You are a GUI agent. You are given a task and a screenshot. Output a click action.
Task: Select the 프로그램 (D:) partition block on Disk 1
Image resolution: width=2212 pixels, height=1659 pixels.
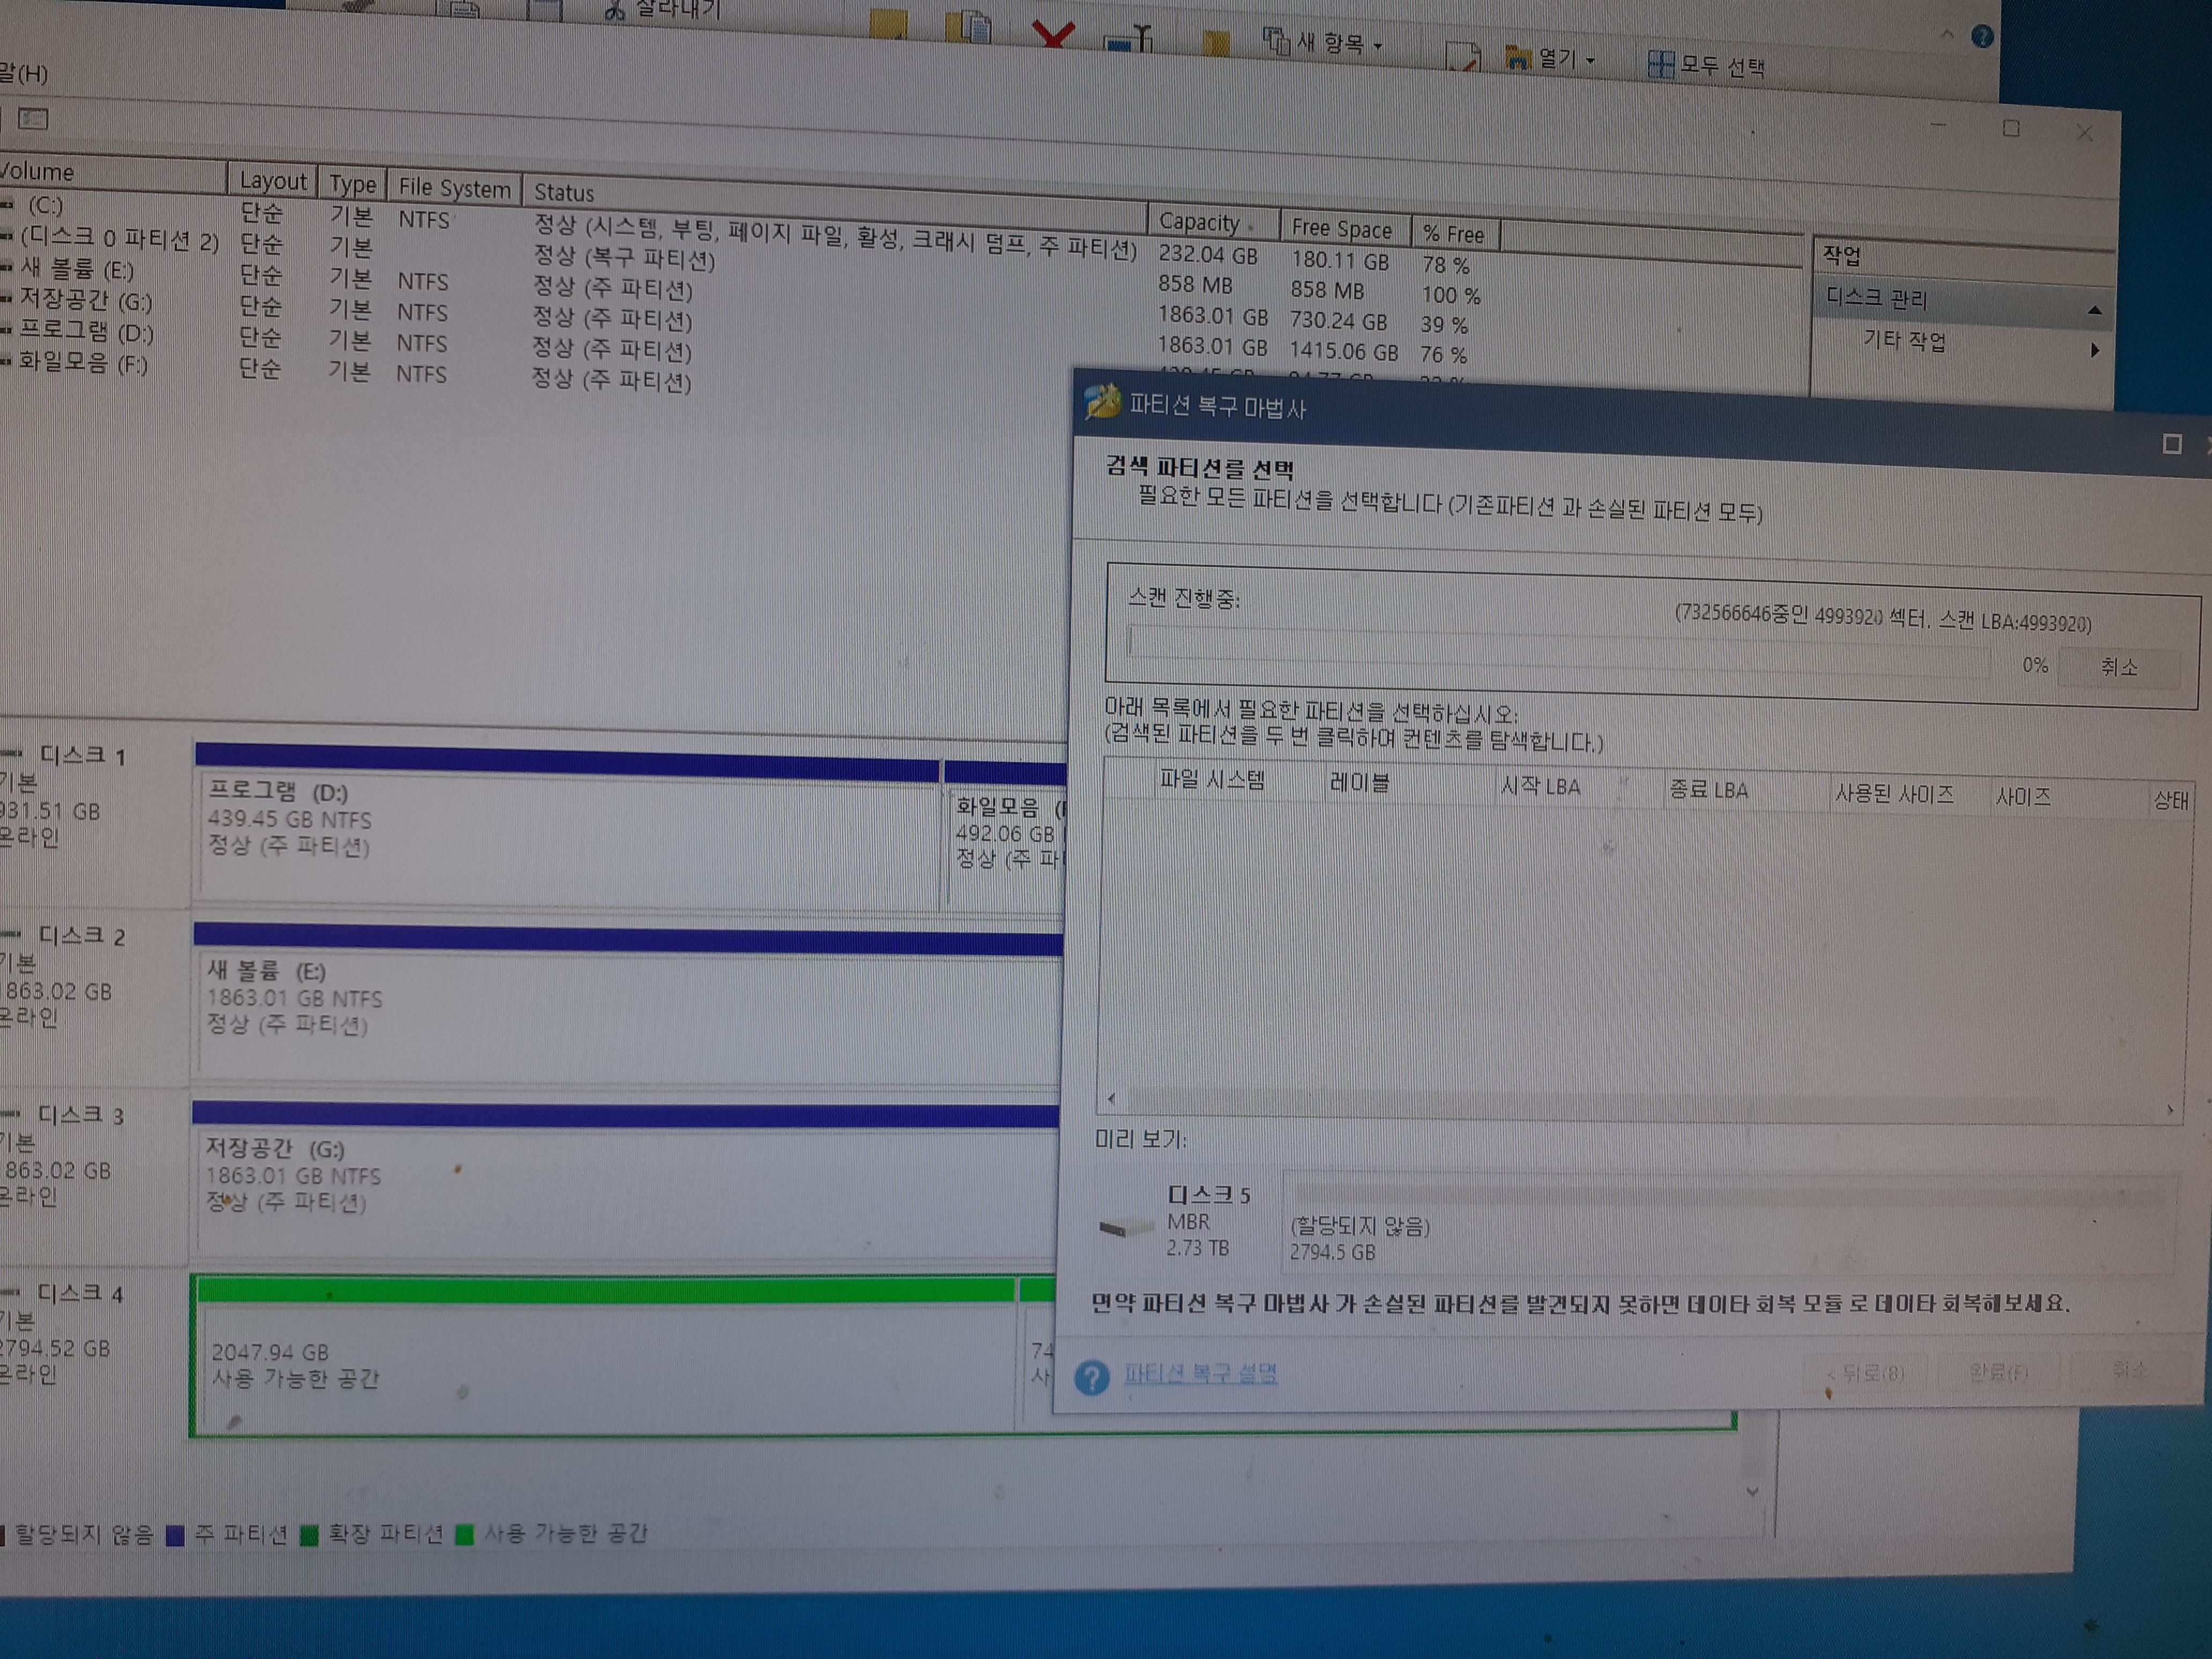(x=567, y=835)
